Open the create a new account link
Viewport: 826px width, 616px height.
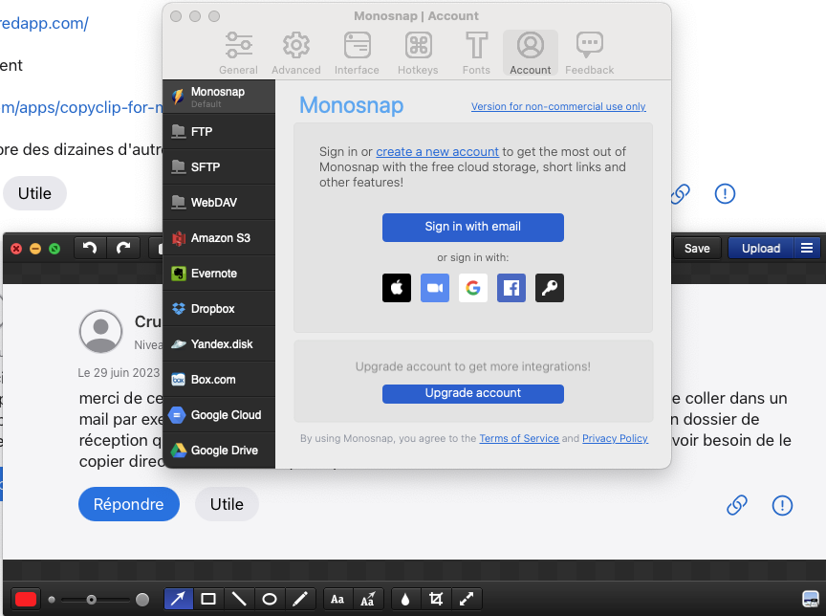[x=437, y=152]
